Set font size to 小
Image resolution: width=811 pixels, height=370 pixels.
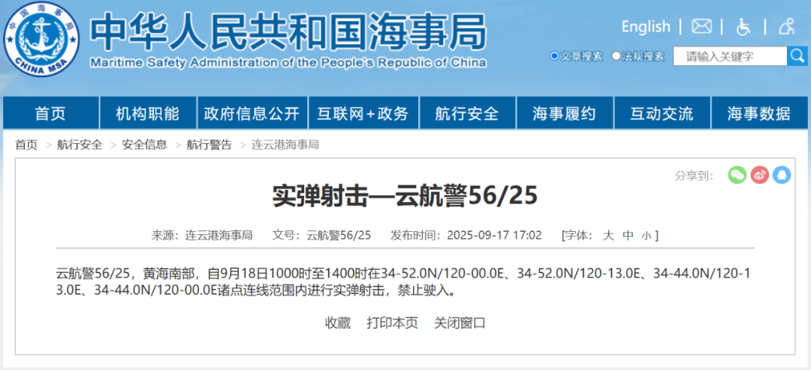coord(647,236)
